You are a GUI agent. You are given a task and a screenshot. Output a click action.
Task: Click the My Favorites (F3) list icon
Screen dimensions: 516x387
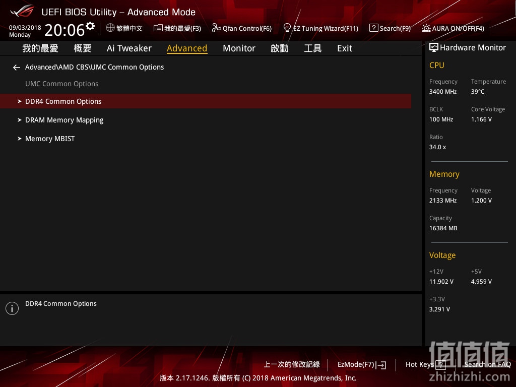158,28
